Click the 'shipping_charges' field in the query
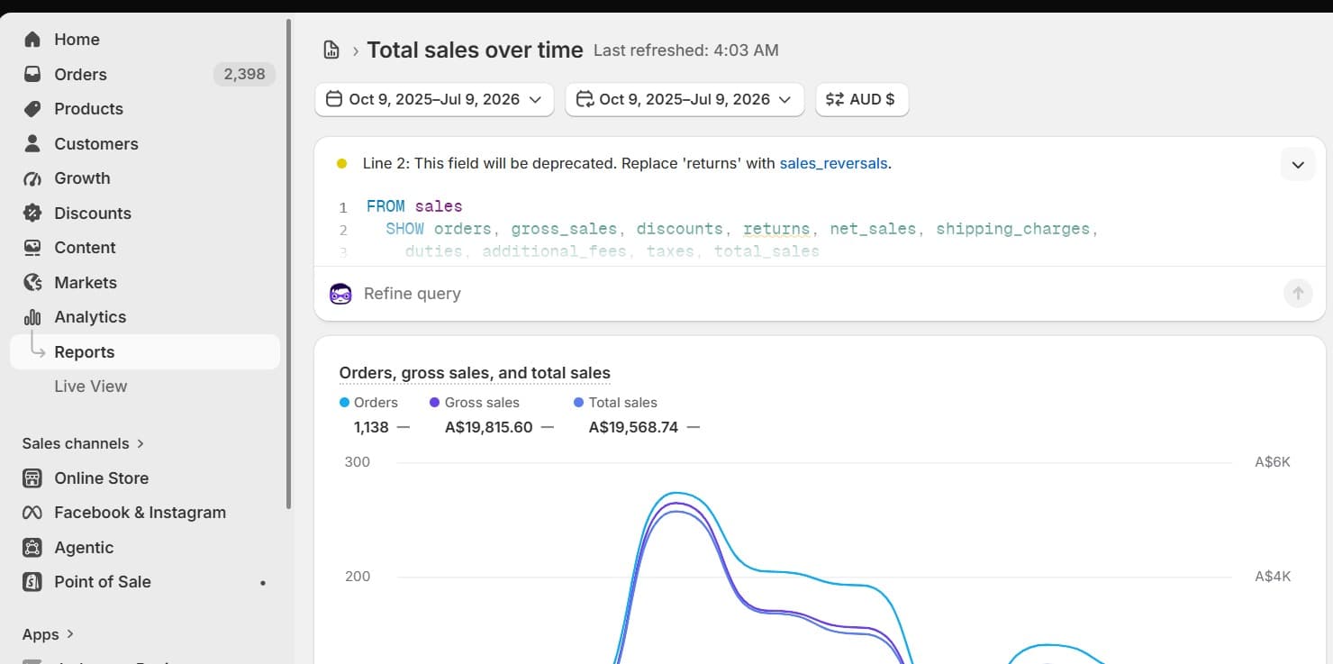Viewport: 1333px width, 664px height. (x=1012, y=229)
